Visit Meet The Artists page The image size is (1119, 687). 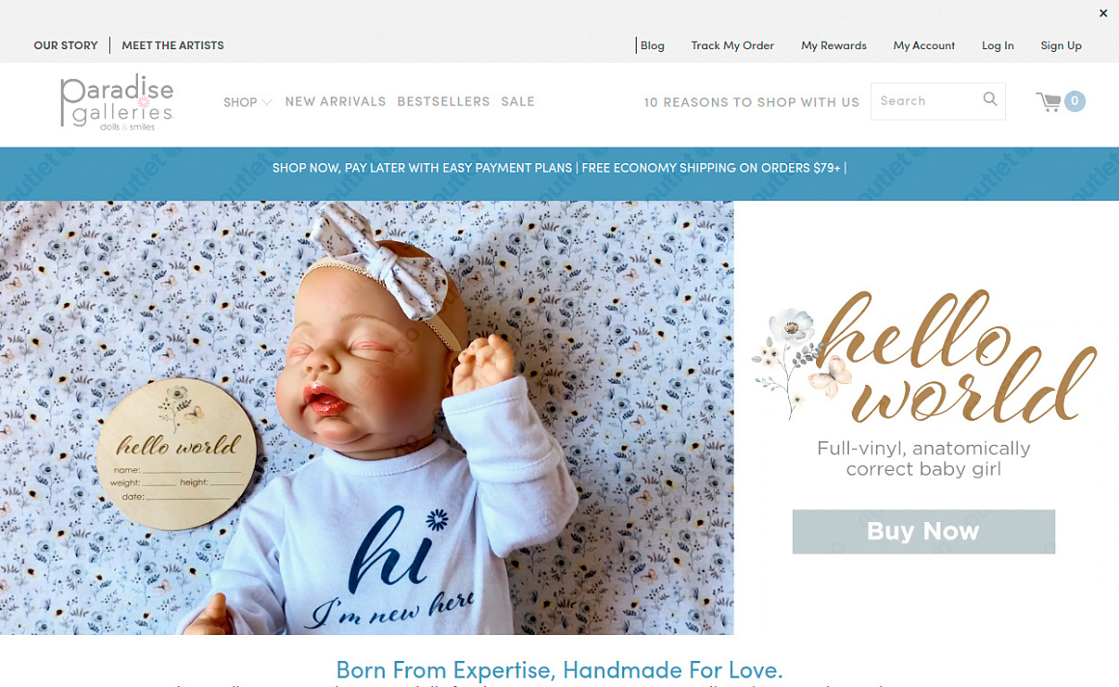173,45
